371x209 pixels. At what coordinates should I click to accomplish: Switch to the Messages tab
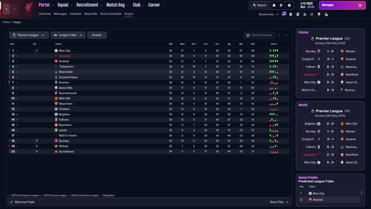60,14
